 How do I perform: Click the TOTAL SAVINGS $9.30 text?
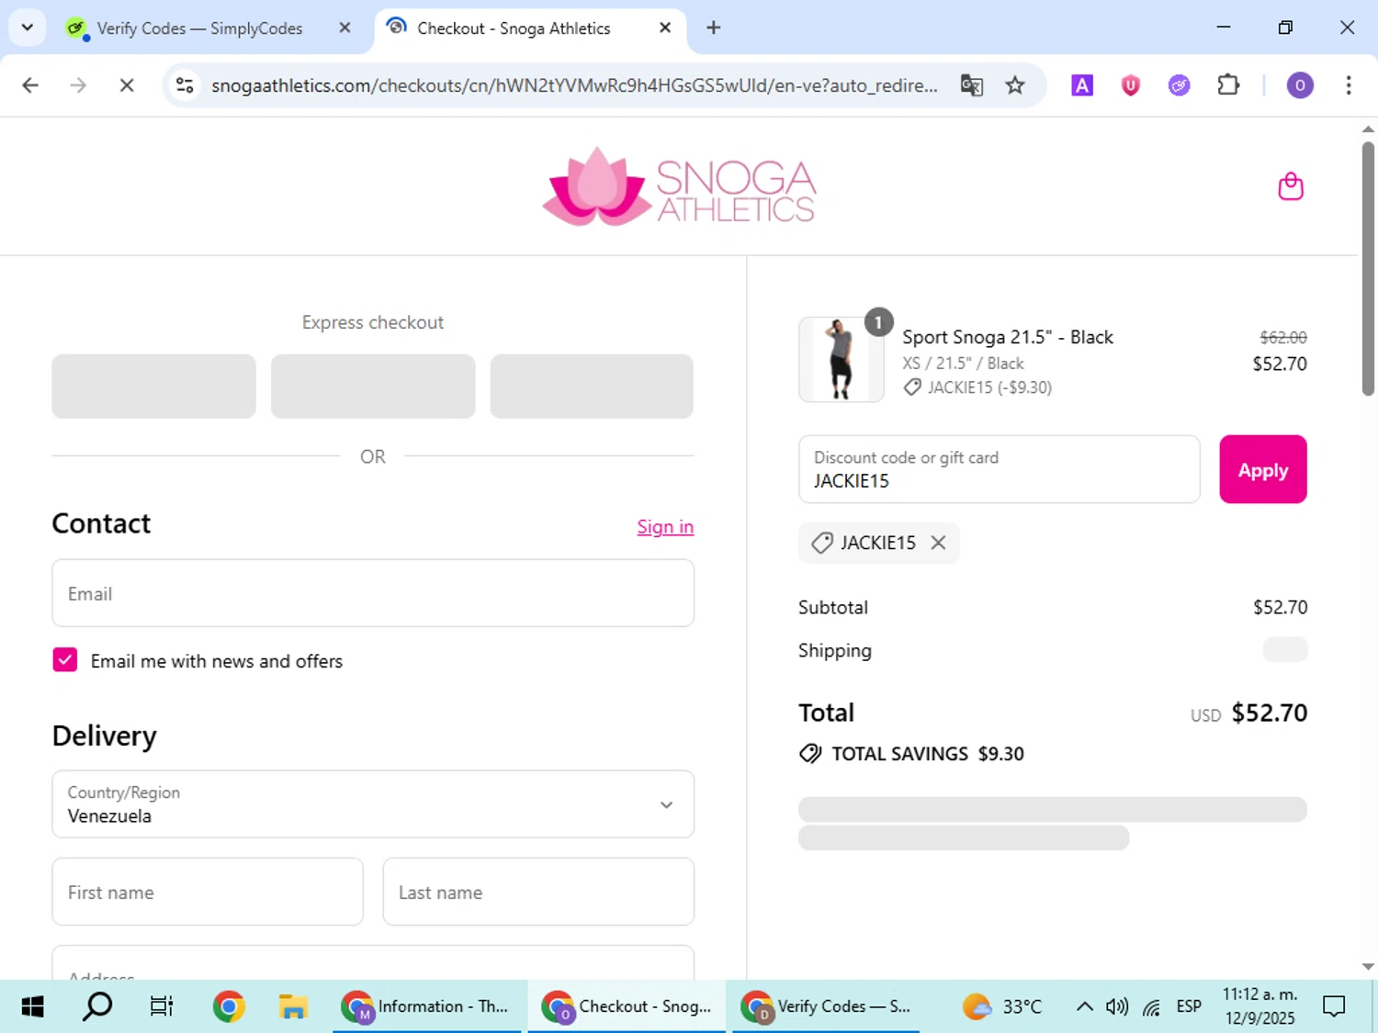(x=928, y=754)
